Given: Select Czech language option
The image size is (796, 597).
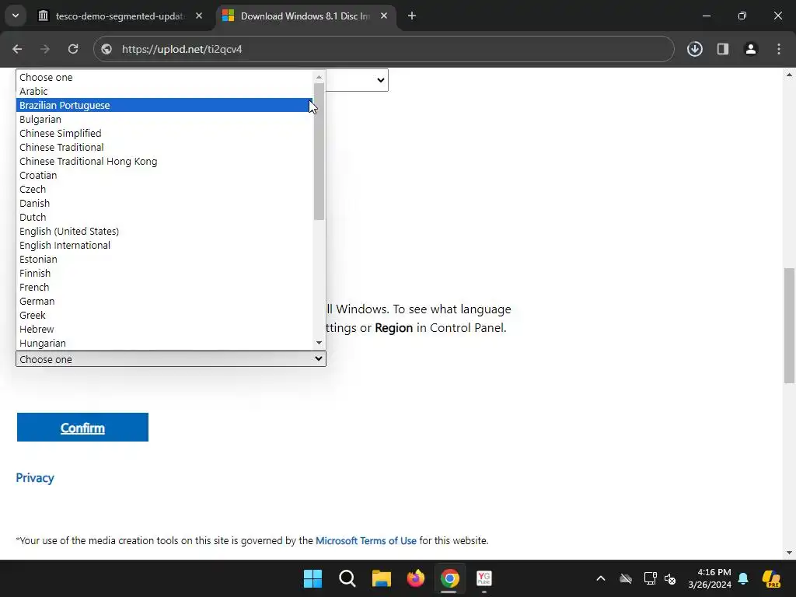Looking at the screenshot, I should (165, 189).
